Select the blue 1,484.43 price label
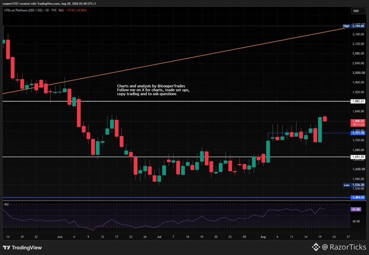The height and width of the screenshot is (255, 369). 358,198
